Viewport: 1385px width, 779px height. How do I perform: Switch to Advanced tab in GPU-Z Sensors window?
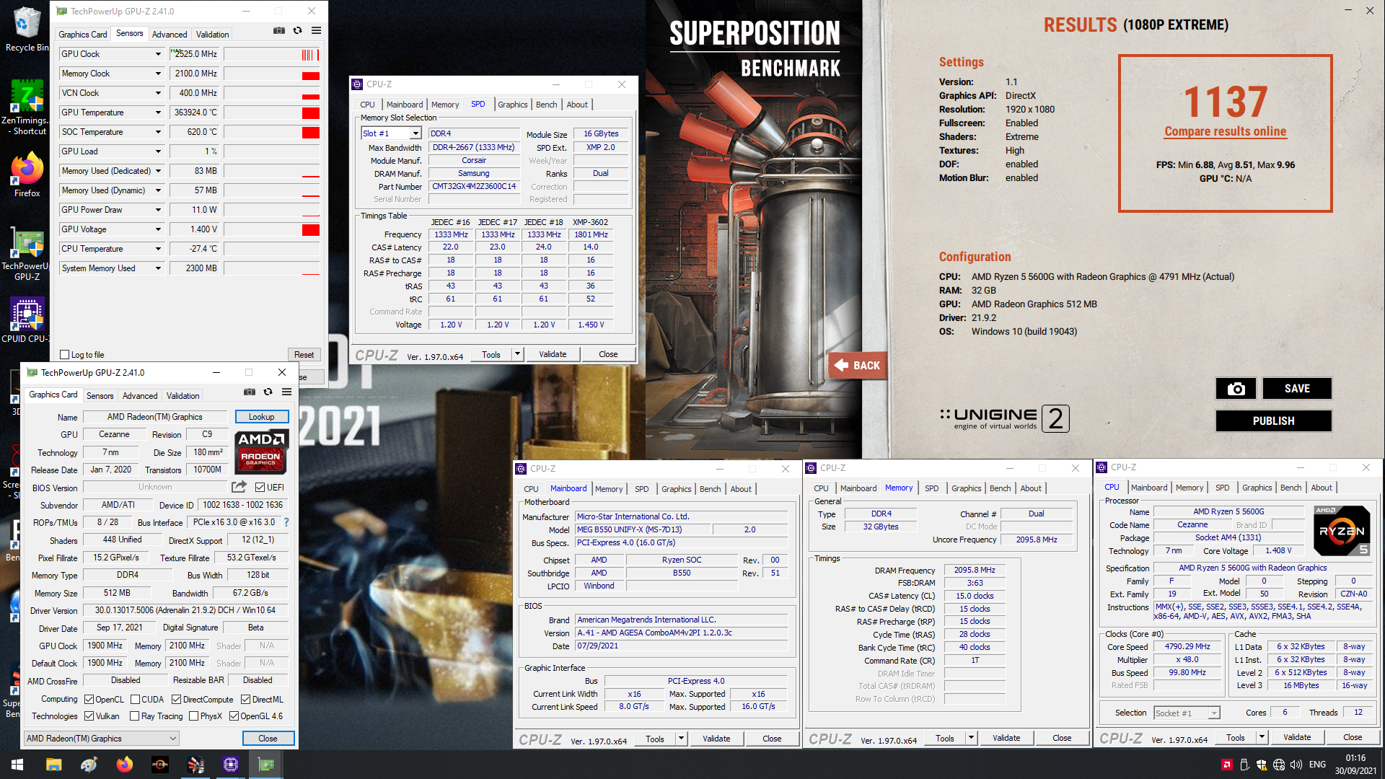pos(170,35)
